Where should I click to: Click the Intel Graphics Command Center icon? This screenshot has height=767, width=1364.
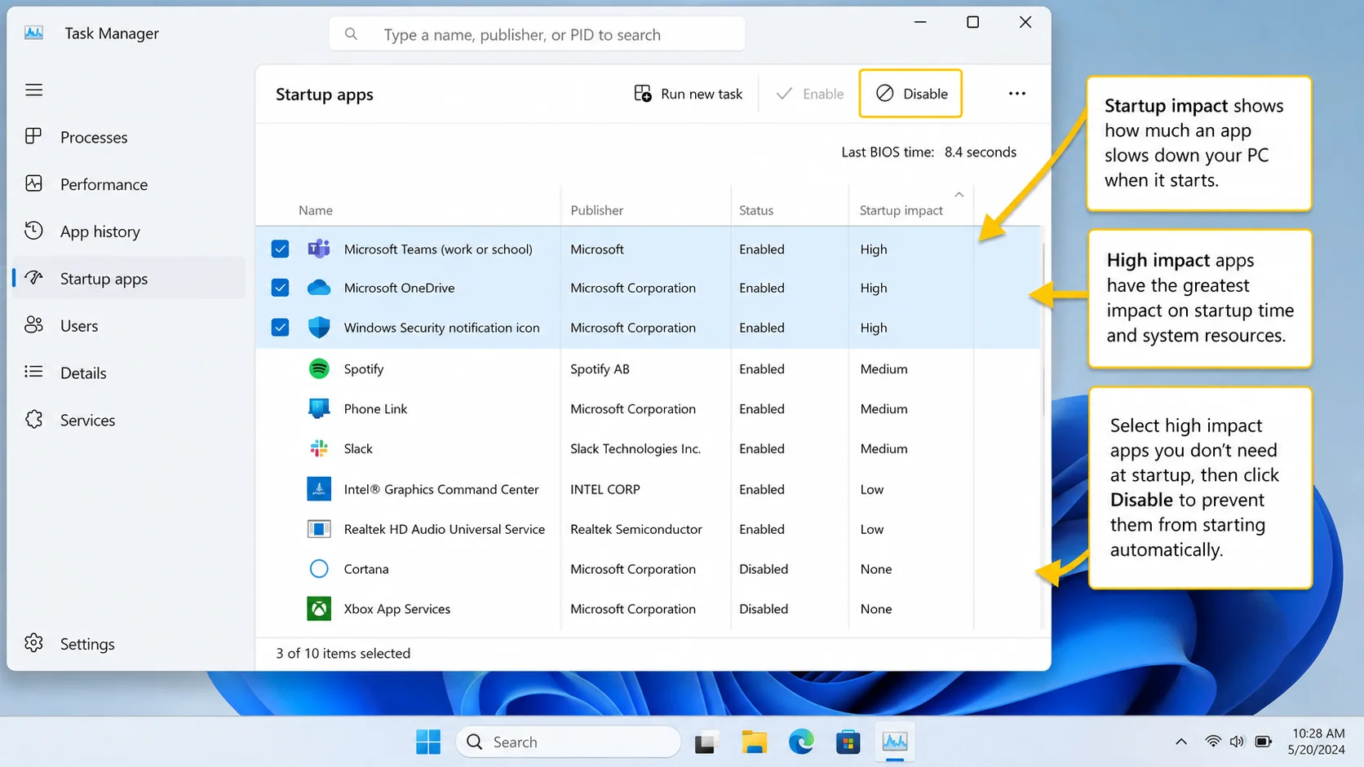(x=319, y=489)
